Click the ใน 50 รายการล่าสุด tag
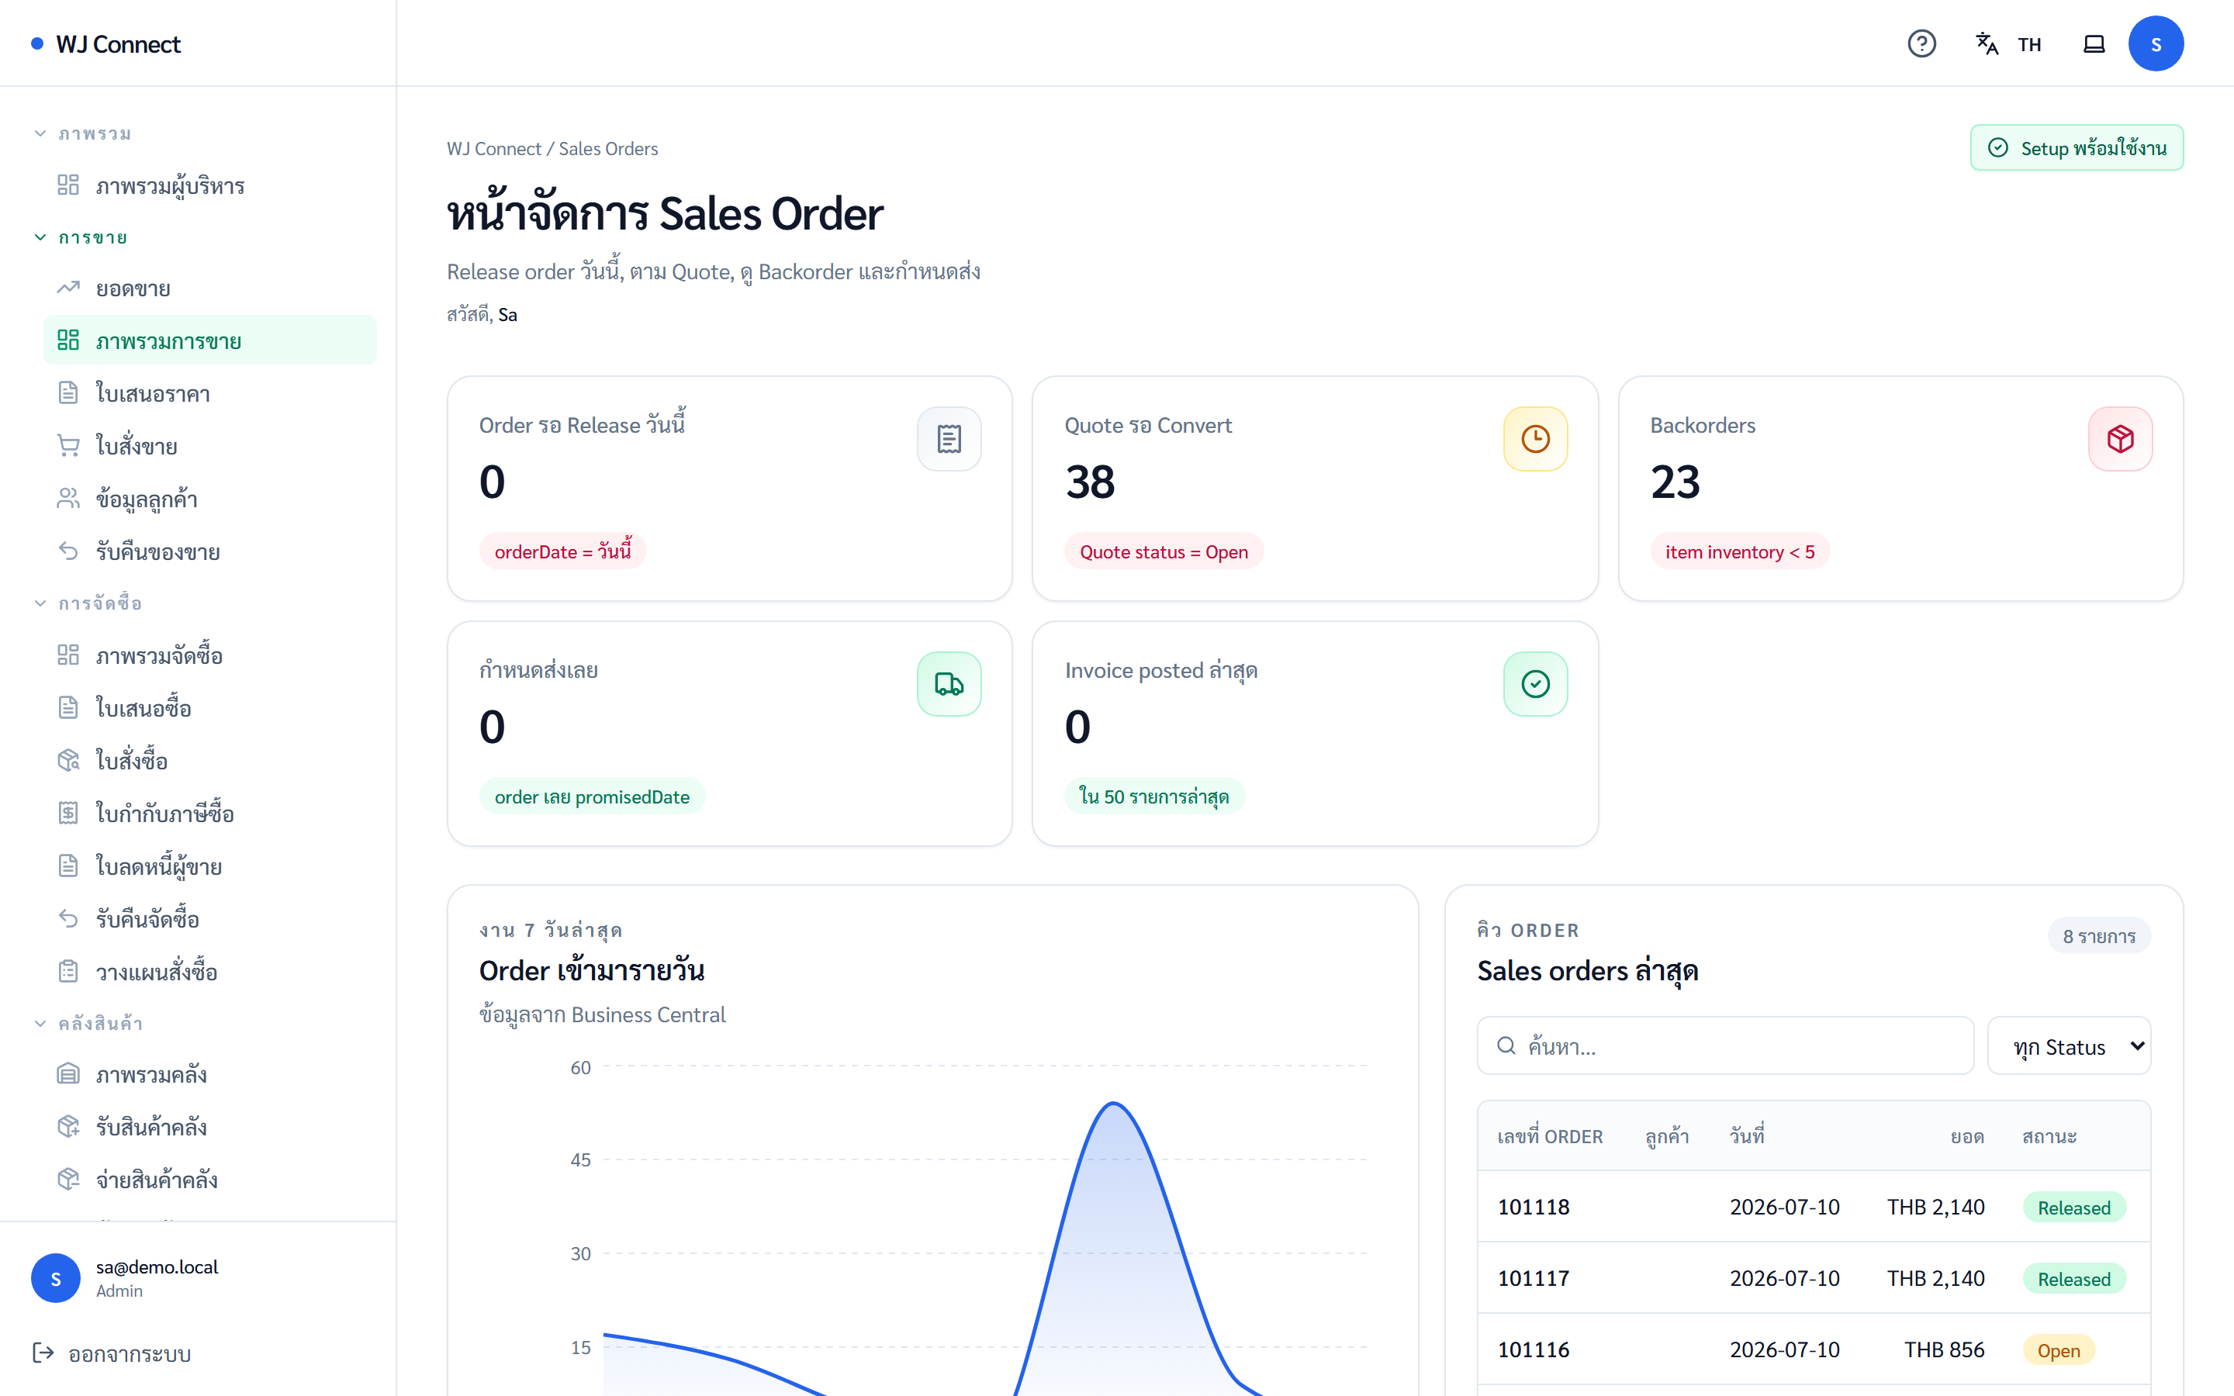 pos(1154,796)
